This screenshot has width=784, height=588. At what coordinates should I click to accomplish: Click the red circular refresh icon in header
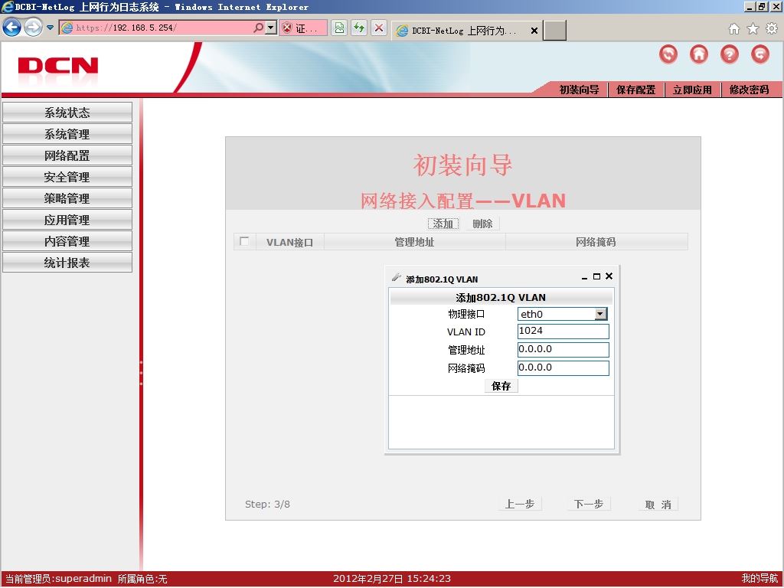668,54
